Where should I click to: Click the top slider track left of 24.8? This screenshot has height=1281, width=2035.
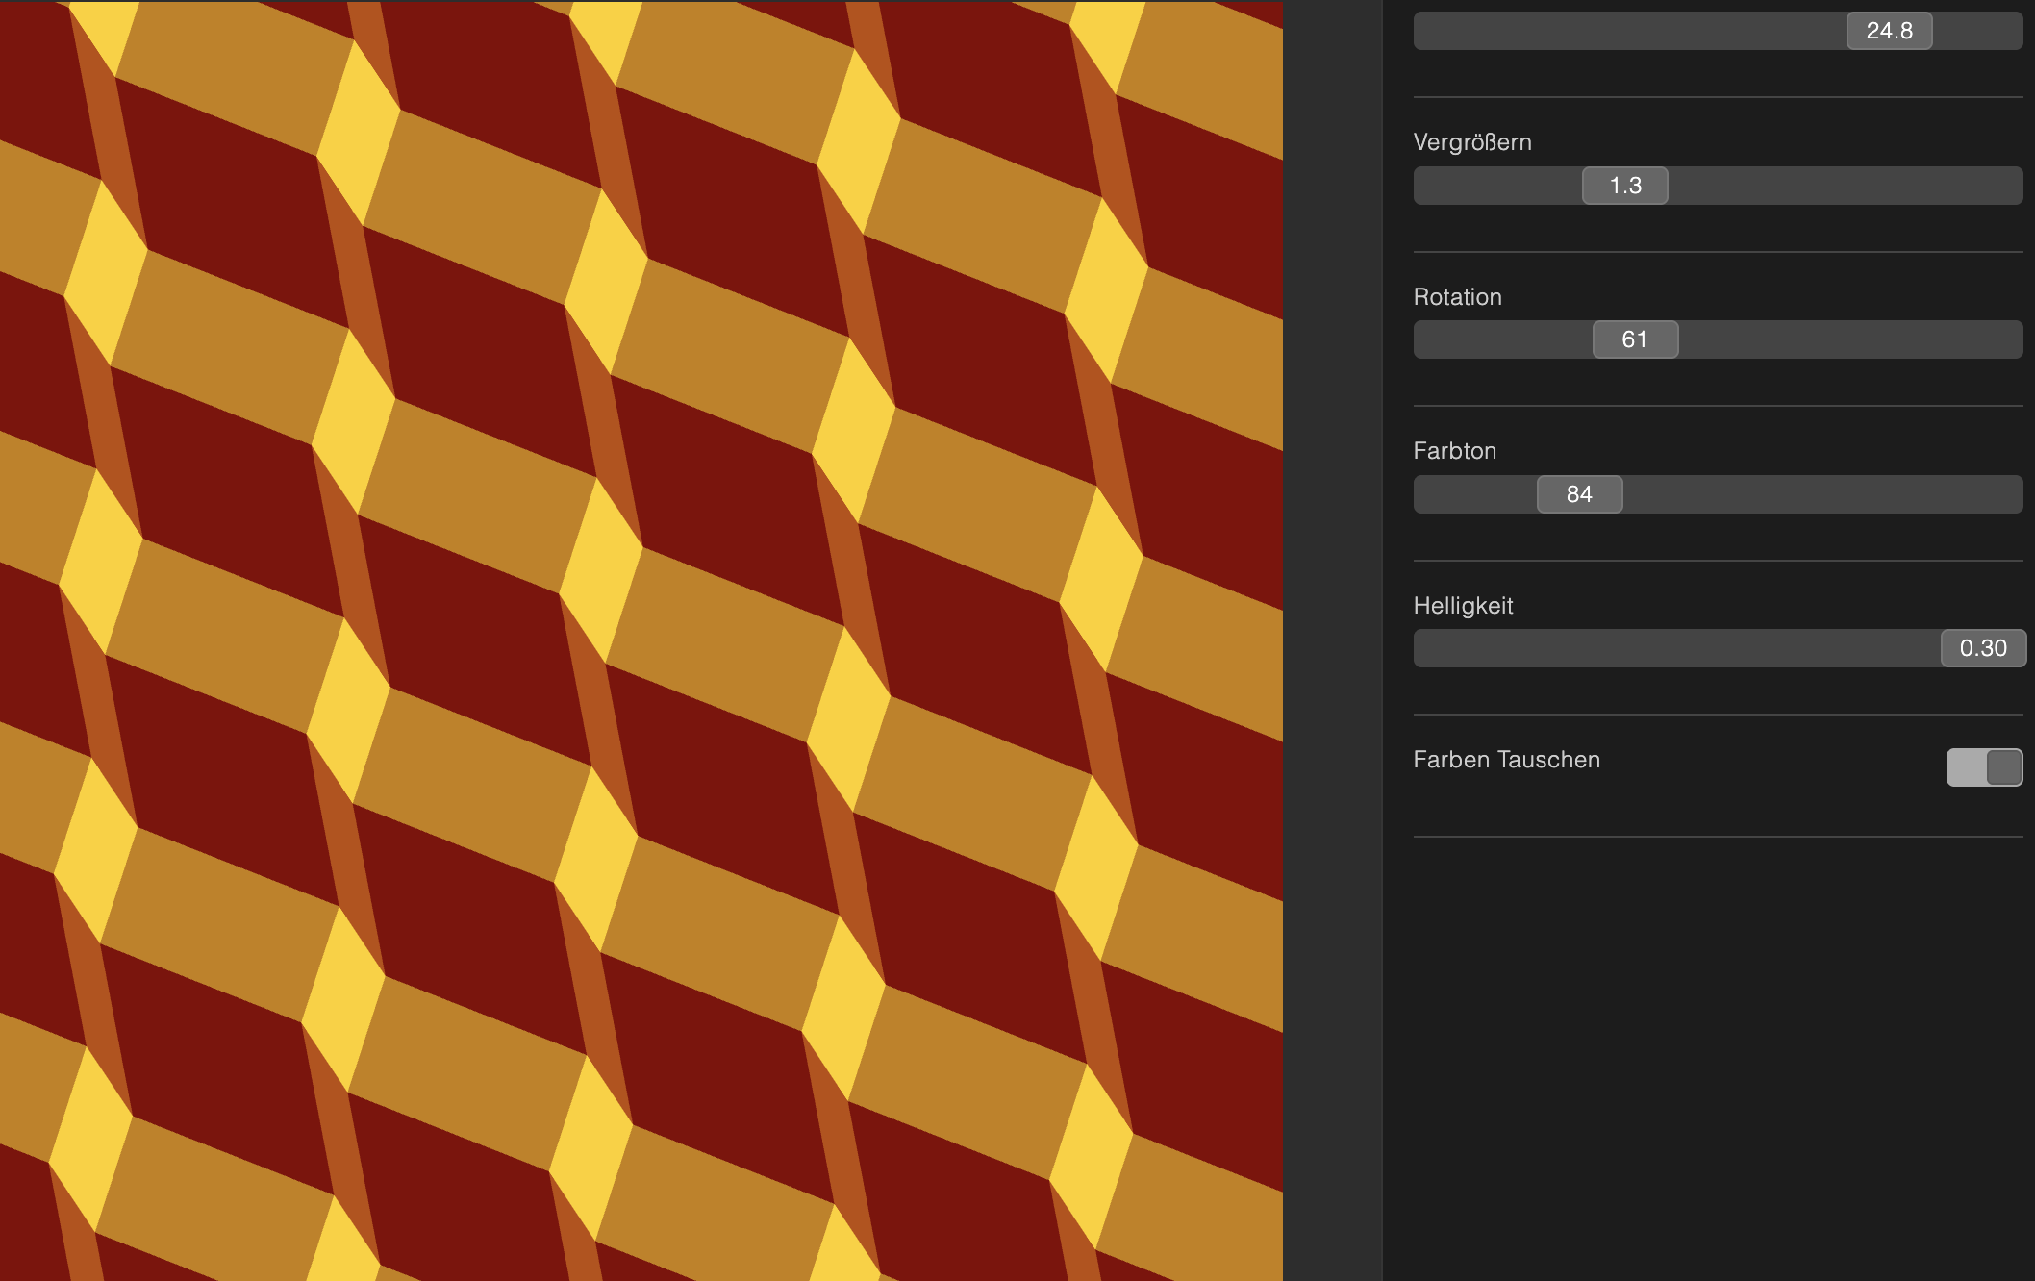point(1625,31)
